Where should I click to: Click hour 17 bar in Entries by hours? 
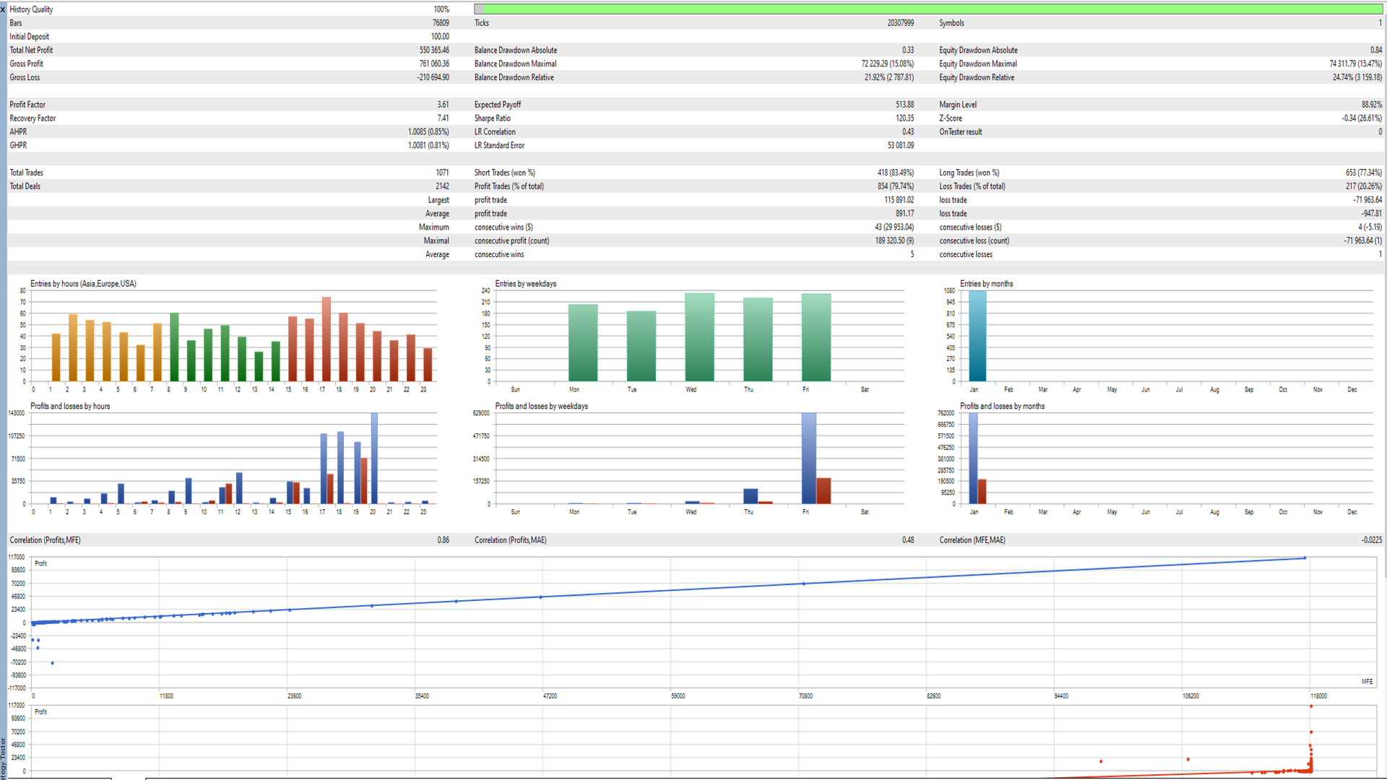pos(327,339)
